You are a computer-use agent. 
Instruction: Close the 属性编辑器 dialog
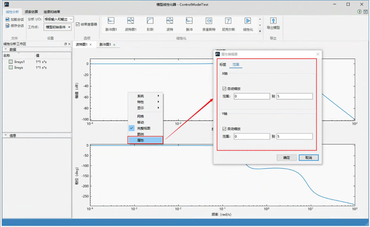click(x=318, y=54)
